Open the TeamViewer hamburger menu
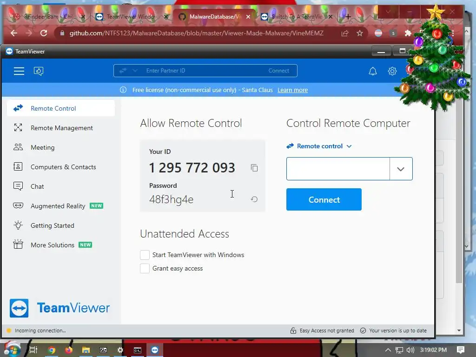The height and width of the screenshot is (357, 476). point(19,71)
